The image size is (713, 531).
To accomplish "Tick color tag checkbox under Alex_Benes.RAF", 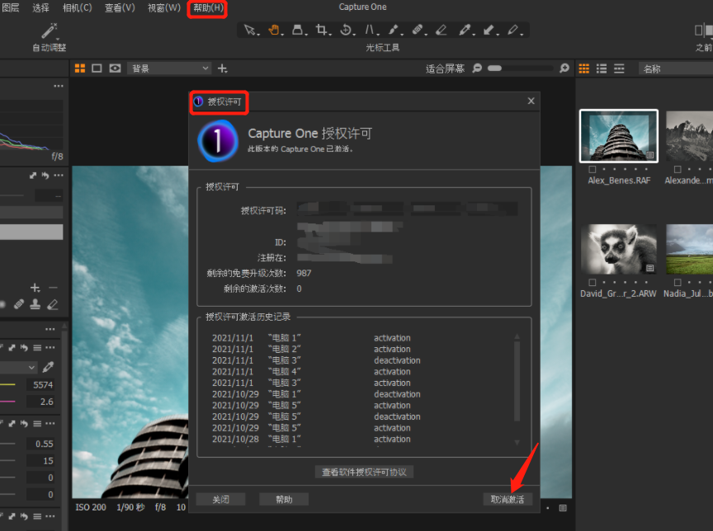I will [x=593, y=169].
